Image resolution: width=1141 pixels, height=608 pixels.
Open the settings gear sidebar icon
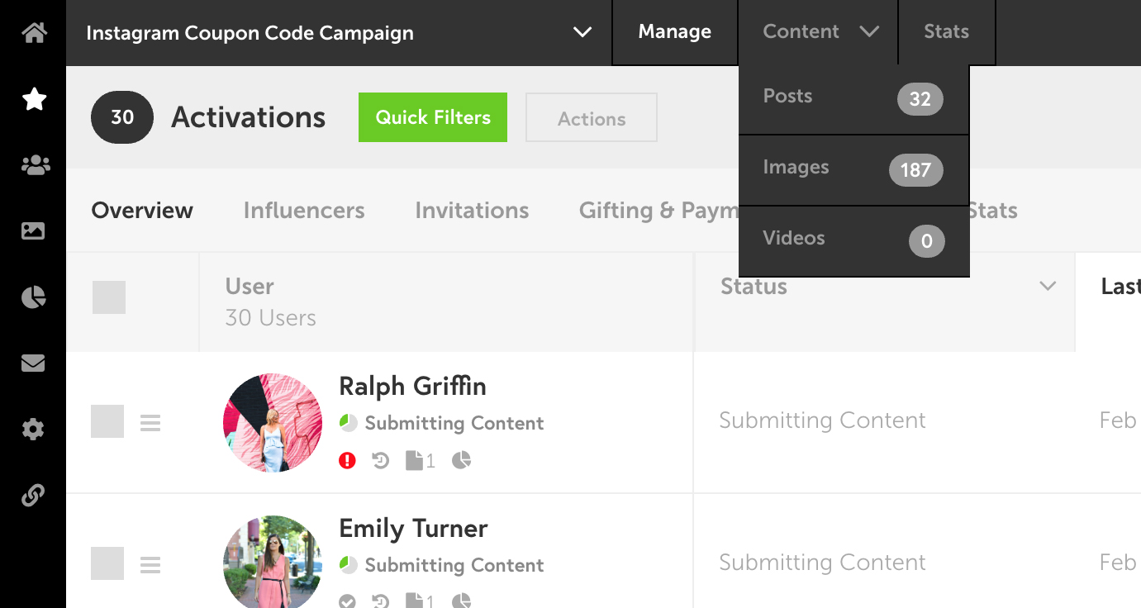click(x=33, y=430)
